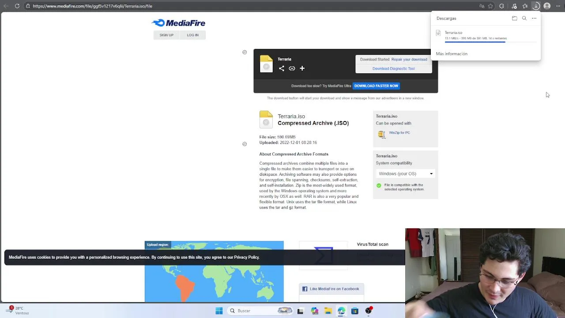This screenshot has width=565, height=318.
Task: Click About Compressed Archive Formats heading
Action: [294, 154]
